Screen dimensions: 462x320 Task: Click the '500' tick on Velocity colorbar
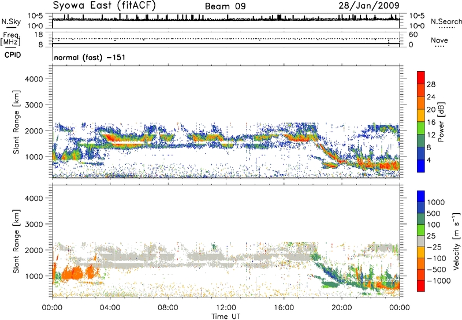tap(434, 213)
